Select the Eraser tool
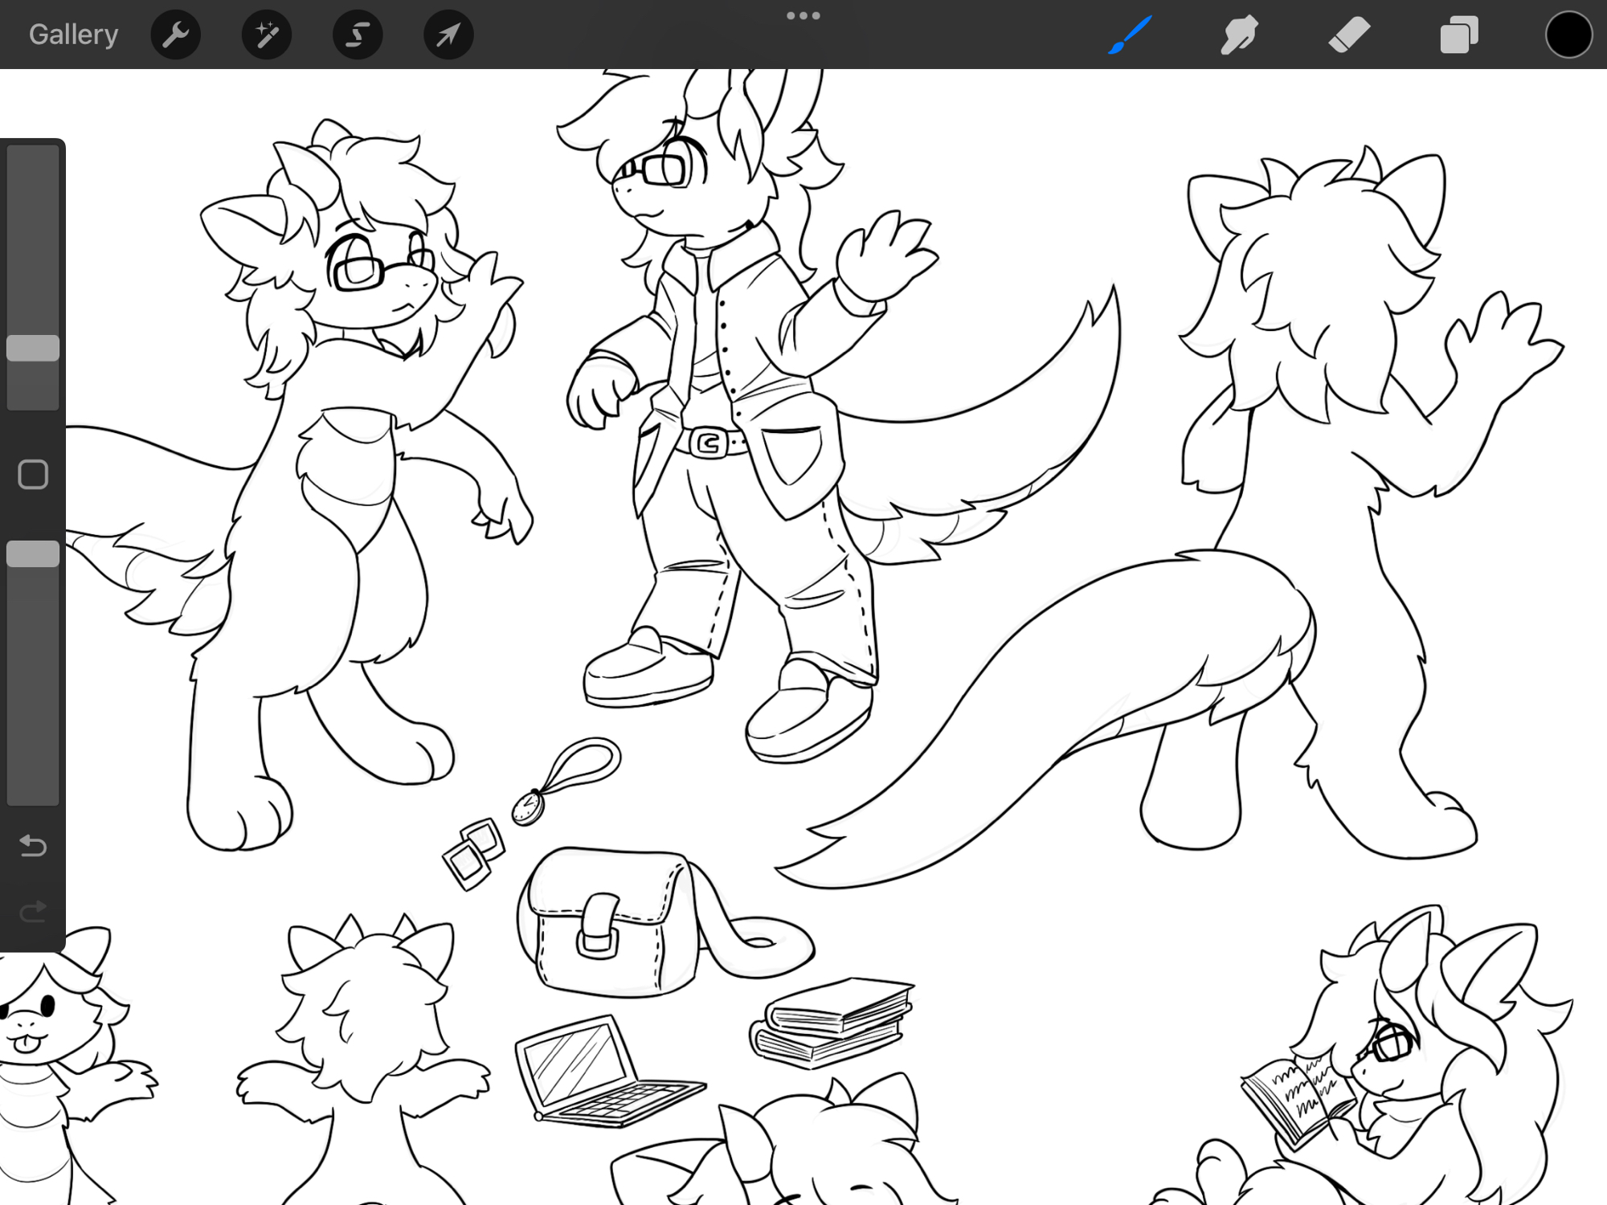The width and height of the screenshot is (1607, 1205). point(1348,35)
